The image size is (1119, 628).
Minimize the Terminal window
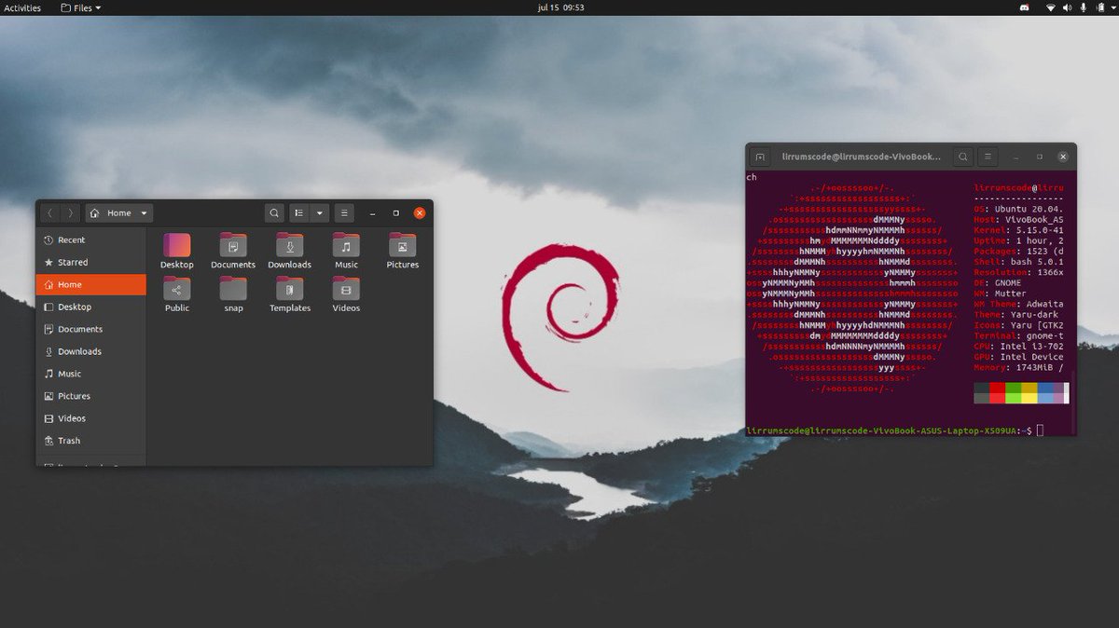tap(1015, 157)
